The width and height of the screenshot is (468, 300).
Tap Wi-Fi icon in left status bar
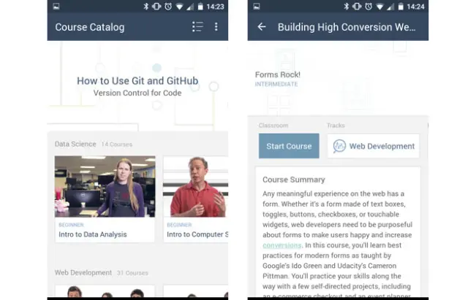[179, 7]
